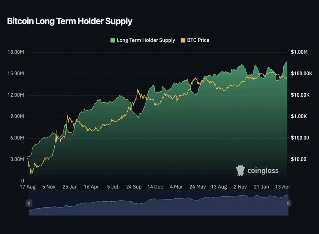Click the coinglass logo icon

(240, 170)
